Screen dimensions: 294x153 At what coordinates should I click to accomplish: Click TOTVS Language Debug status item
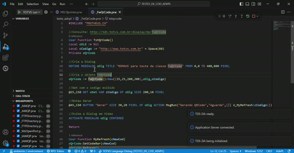(x=132, y=151)
